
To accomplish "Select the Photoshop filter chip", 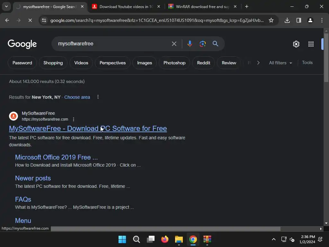I will (174, 63).
